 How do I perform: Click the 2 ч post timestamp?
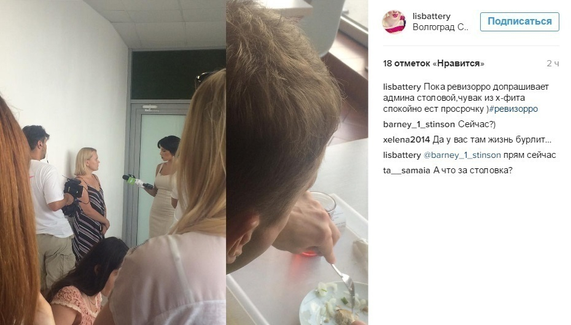[553, 63]
